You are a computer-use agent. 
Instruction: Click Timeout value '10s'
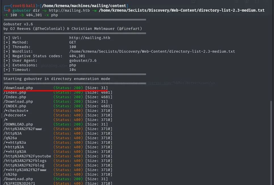[72, 69]
